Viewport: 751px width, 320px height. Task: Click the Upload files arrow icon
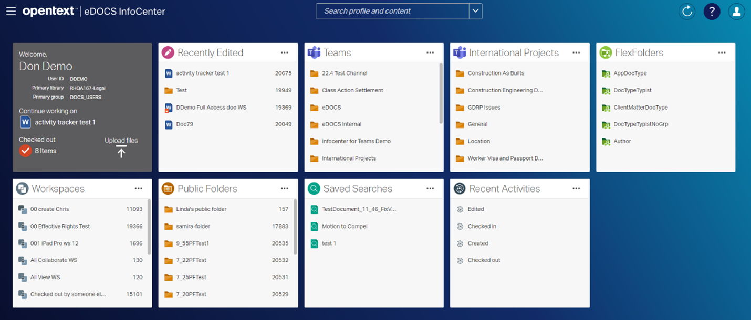(121, 151)
